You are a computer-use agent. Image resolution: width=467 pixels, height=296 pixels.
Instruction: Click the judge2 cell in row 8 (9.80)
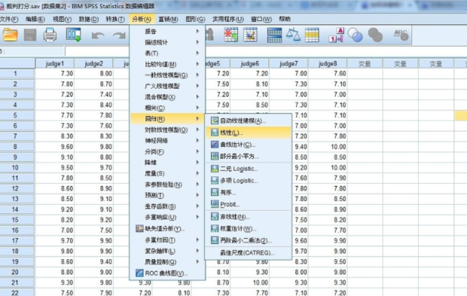[93, 147]
